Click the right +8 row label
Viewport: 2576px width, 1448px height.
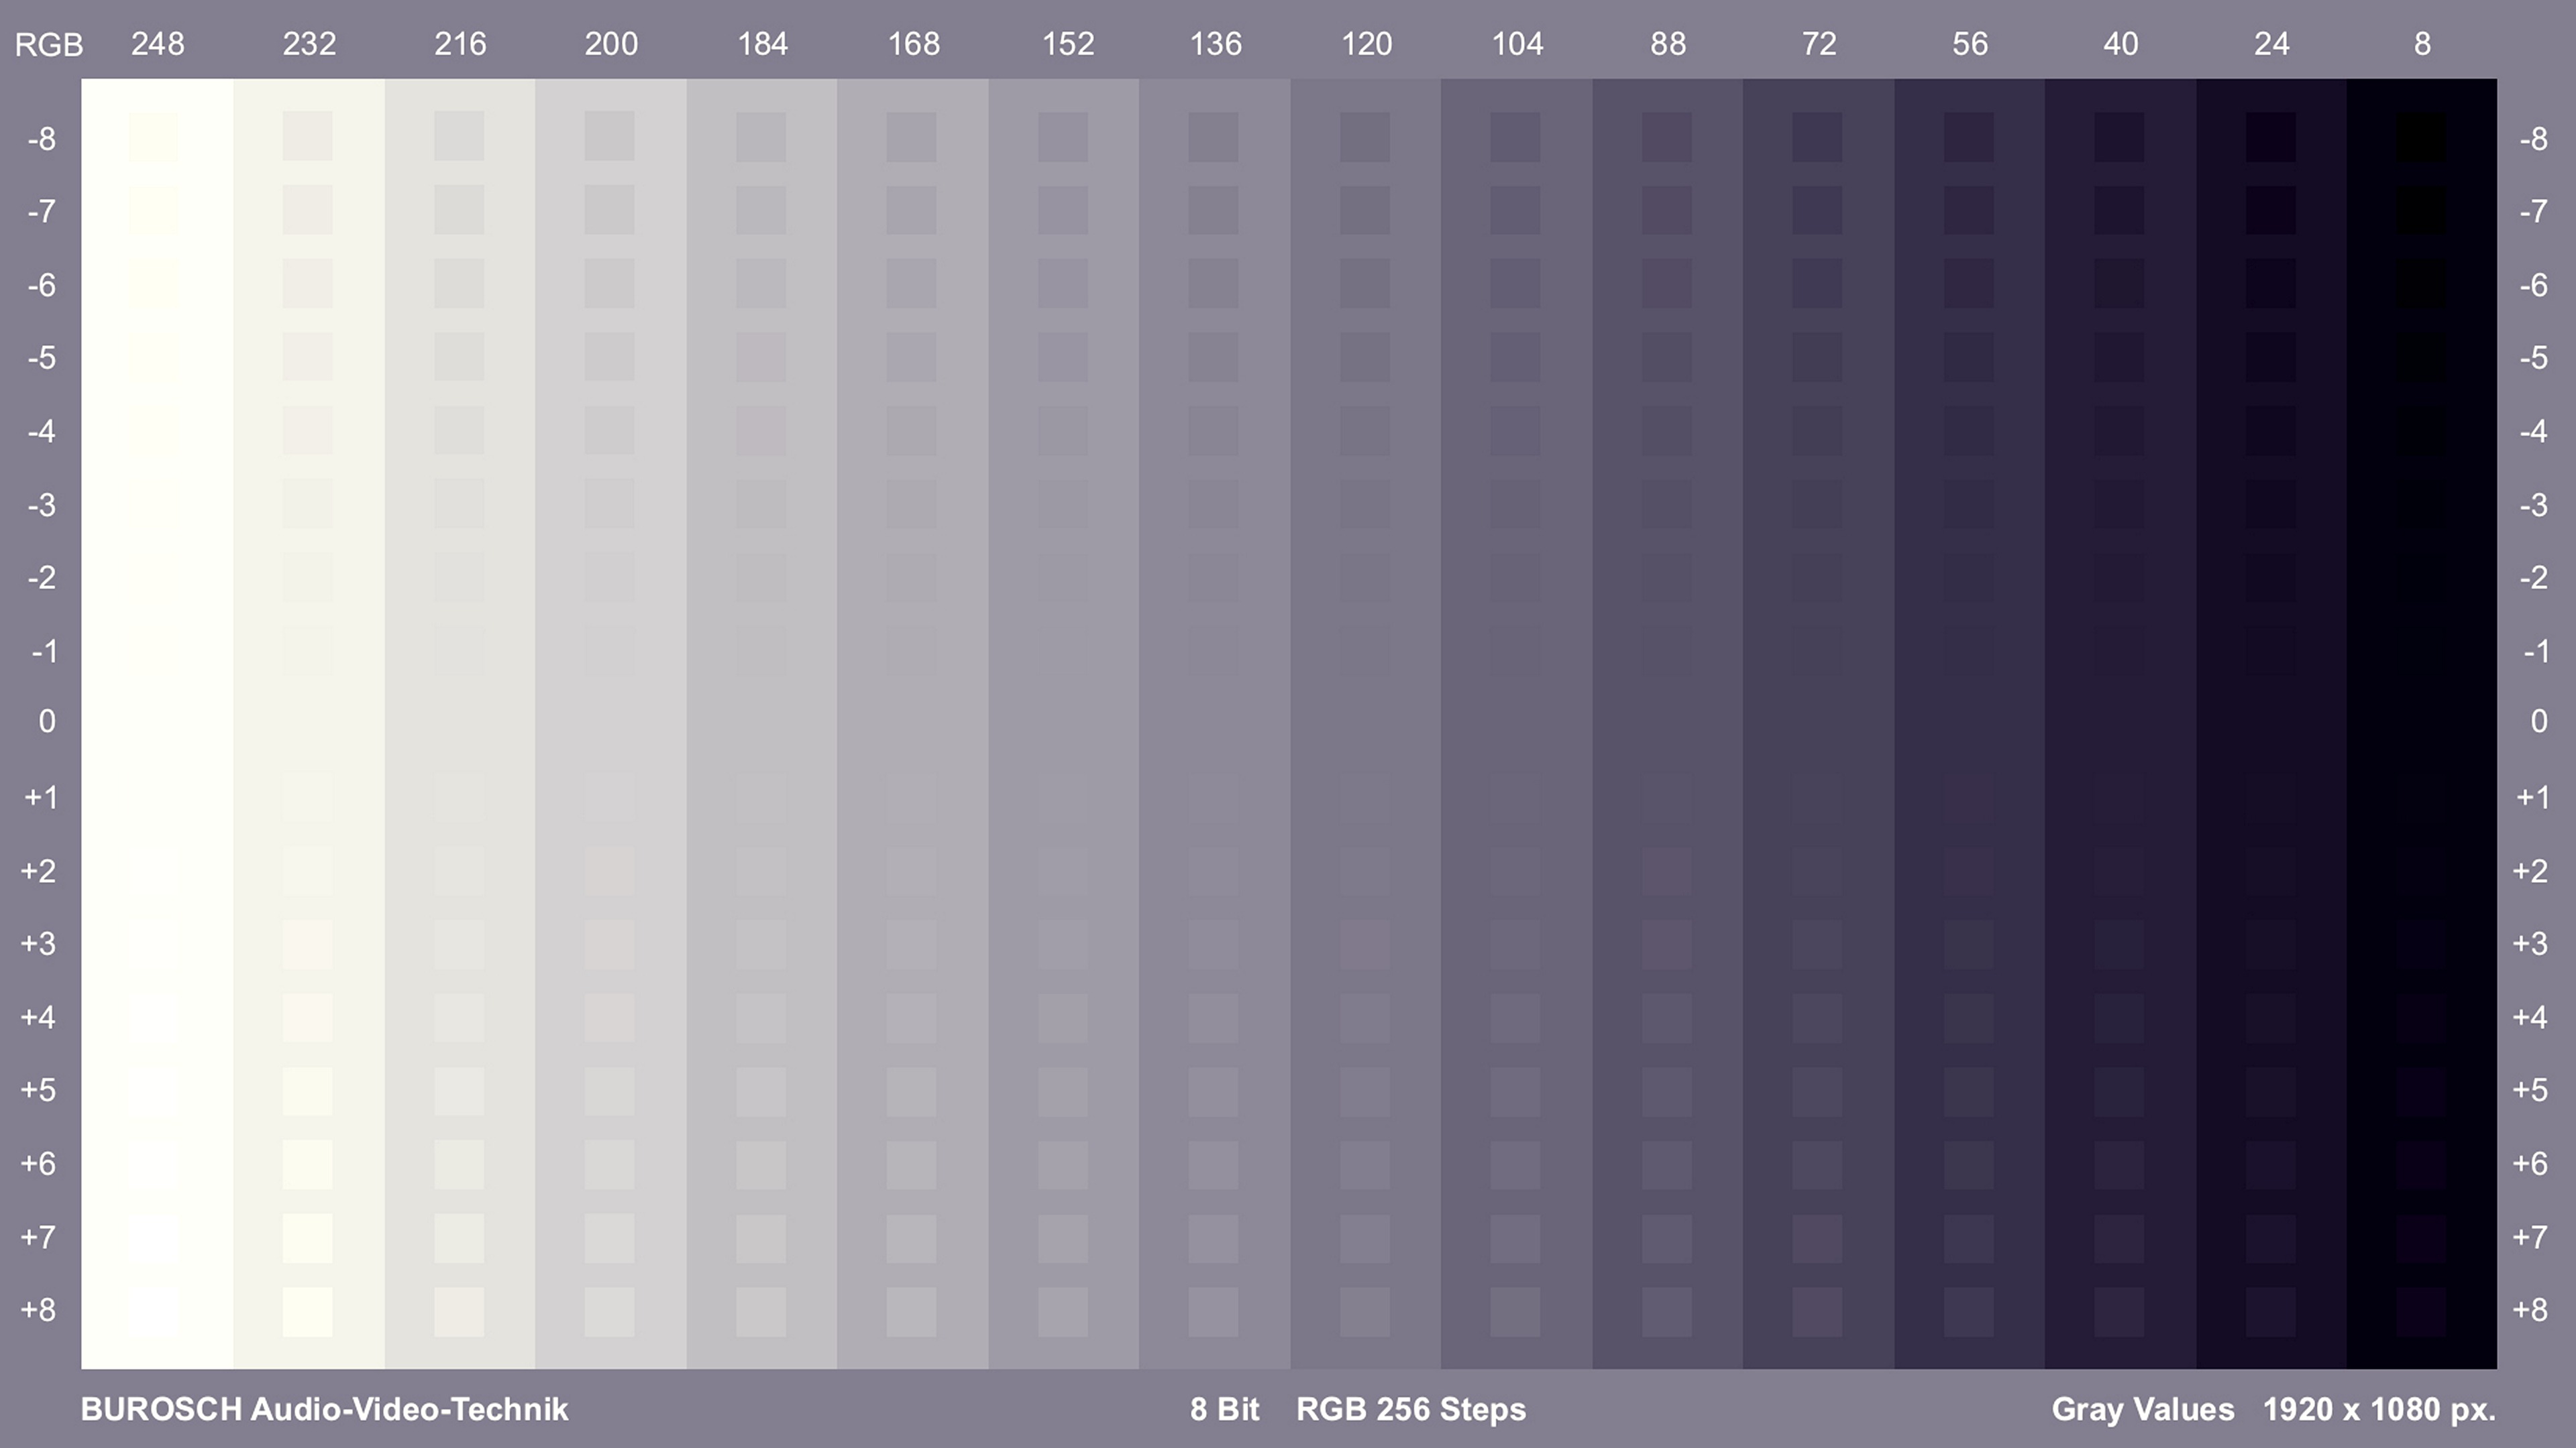(2530, 1310)
